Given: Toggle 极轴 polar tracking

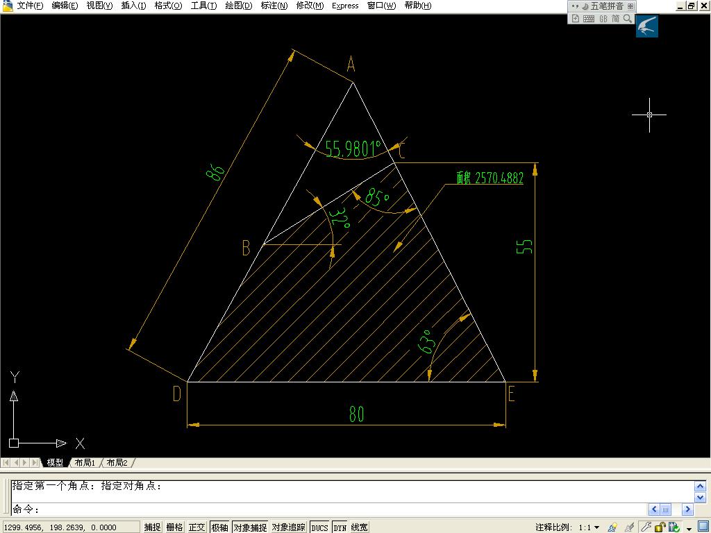Looking at the screenshot, I should coord(219,527).
